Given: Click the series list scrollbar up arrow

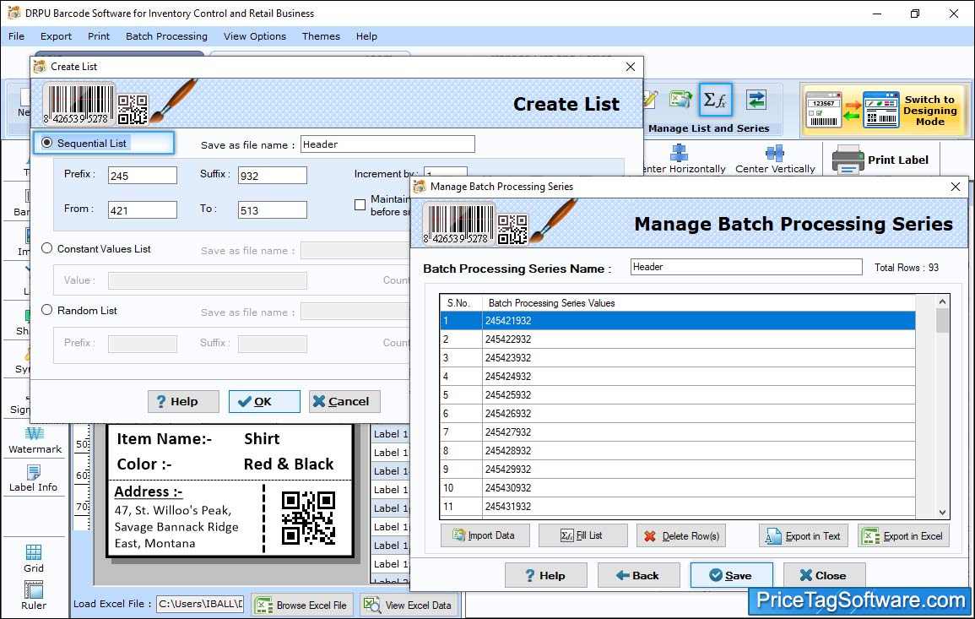Looking at the screenshot, I should click(943, 301).
